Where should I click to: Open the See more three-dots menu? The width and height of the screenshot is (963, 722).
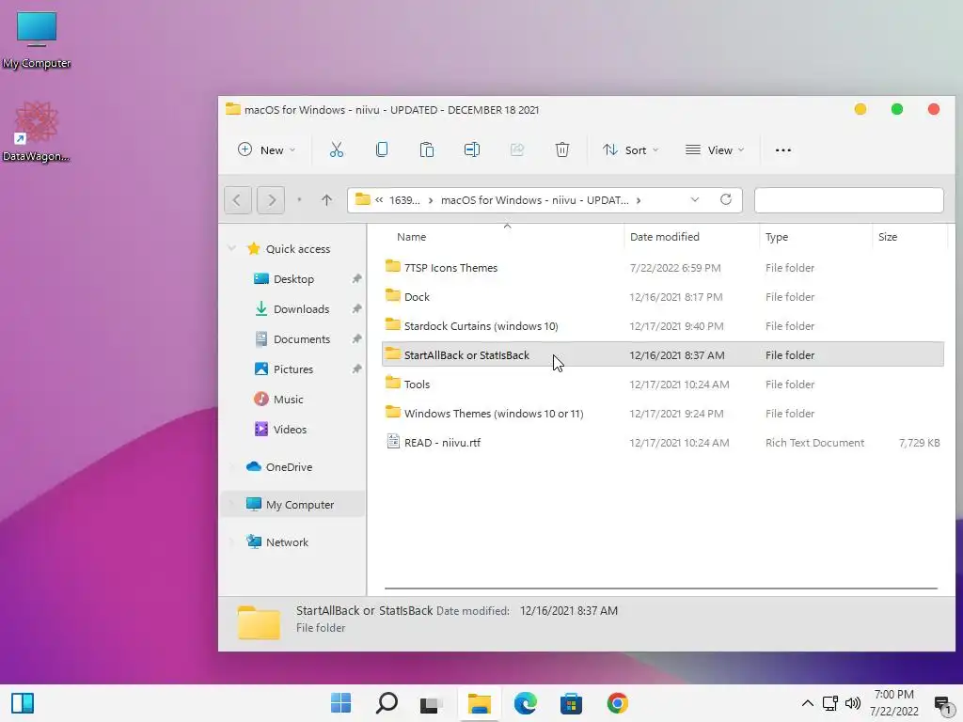pos(783,150)
